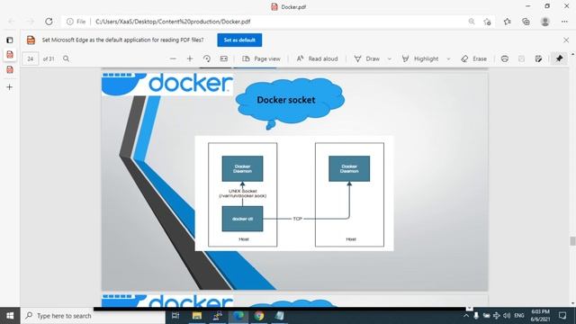This screenshot has height=324, width=576.
Task: Click the ENG language indicator
Action: (519, 316)
